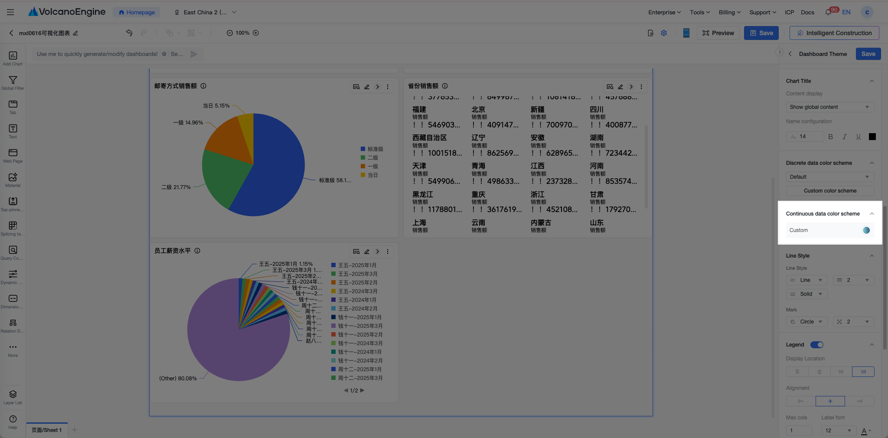
Task: Click the Custom color scheme button
Action: click(830, 191)
